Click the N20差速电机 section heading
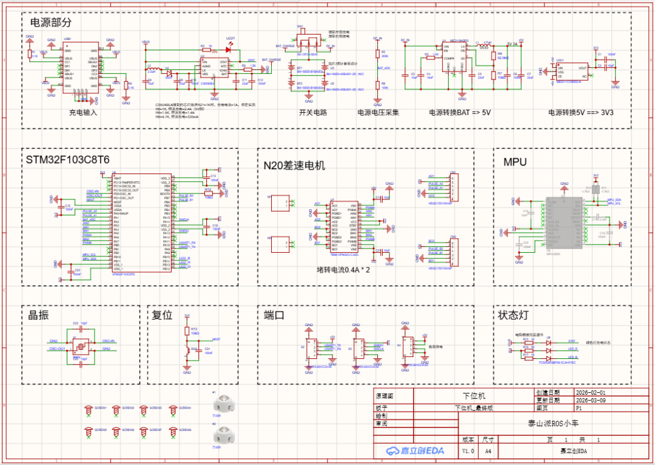 click(294, 166)
